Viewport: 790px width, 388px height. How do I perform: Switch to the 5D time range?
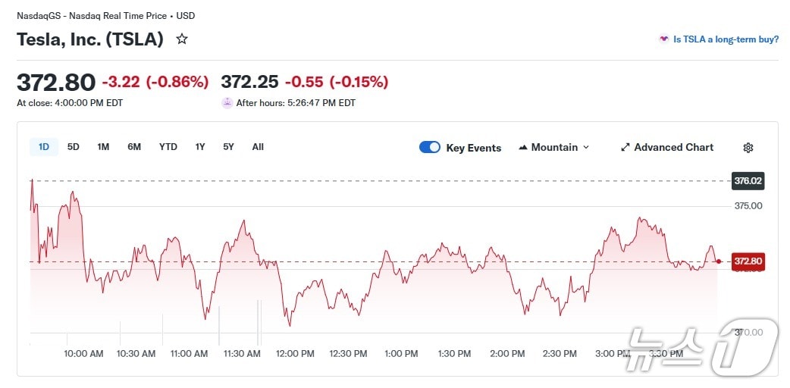coord(74,147)
